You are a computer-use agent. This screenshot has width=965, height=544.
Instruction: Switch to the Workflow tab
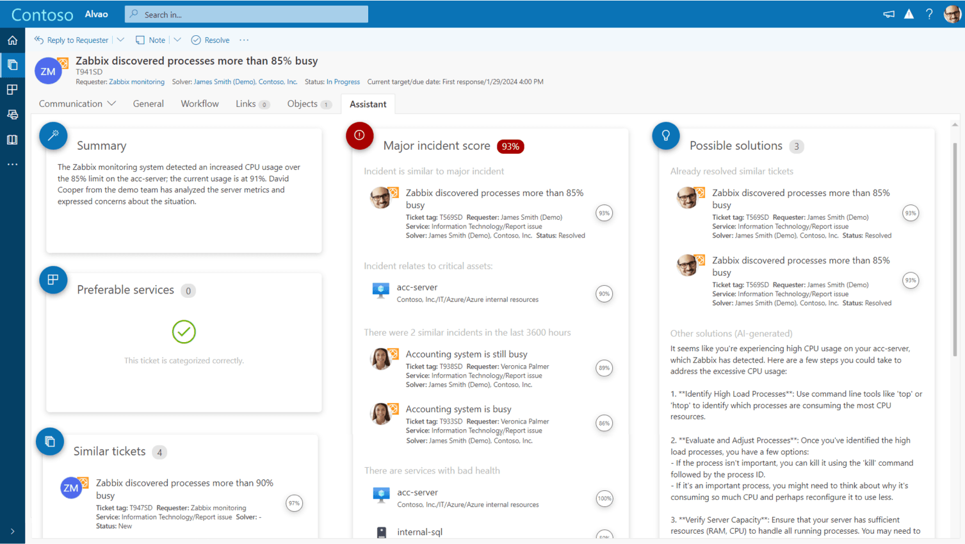pos(199,103)
